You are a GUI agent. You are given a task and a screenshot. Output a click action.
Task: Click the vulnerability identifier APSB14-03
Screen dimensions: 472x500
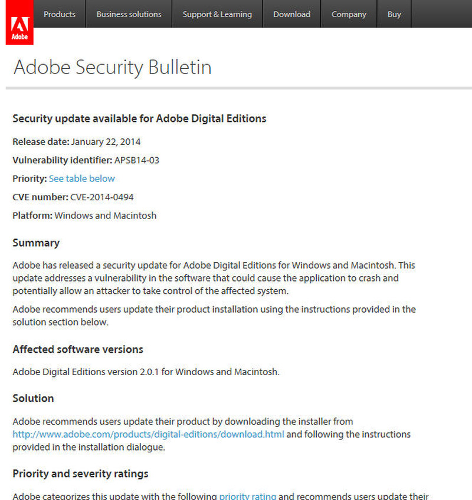(x=137, y=160)
